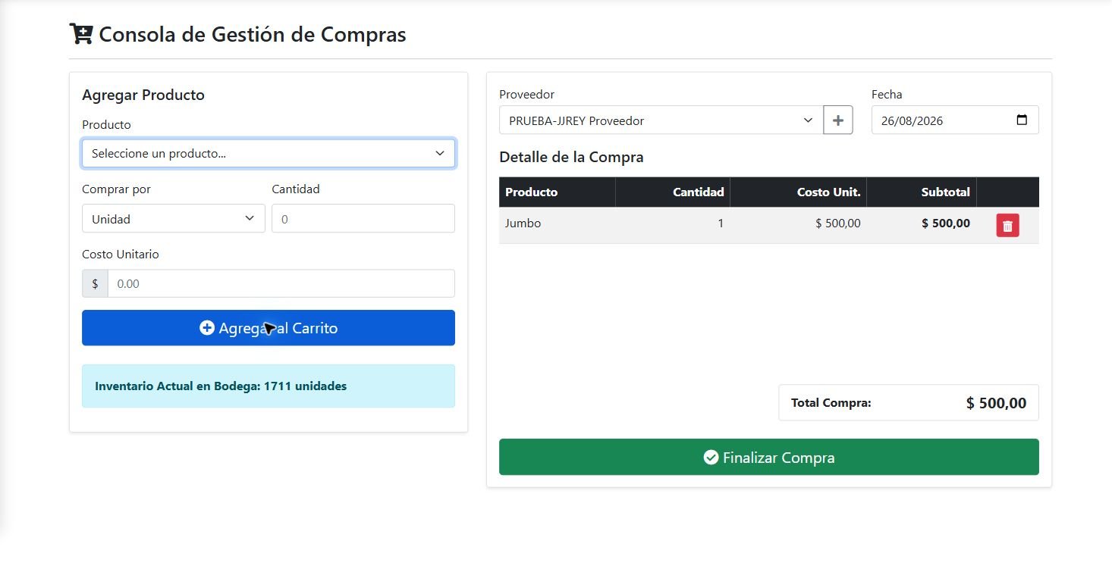Click Finalizar Compra button
1112x575 pixels.
(768, 457)
